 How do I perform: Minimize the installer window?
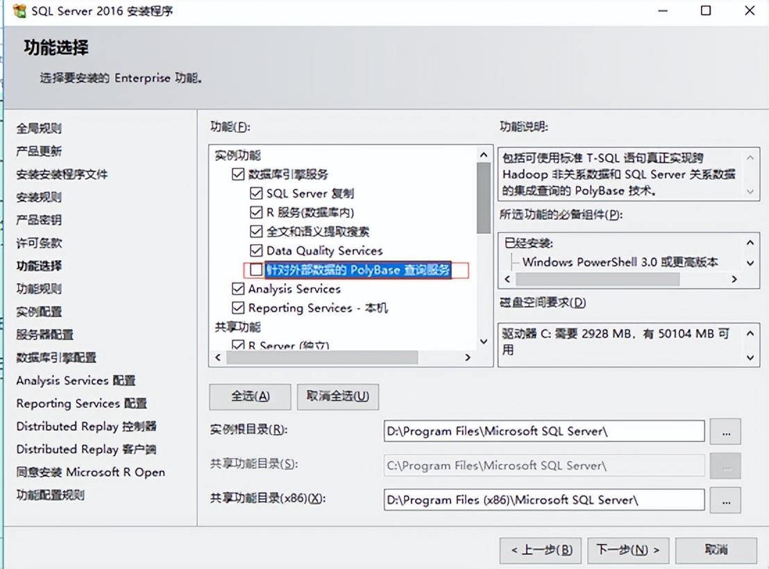point(663,10)
